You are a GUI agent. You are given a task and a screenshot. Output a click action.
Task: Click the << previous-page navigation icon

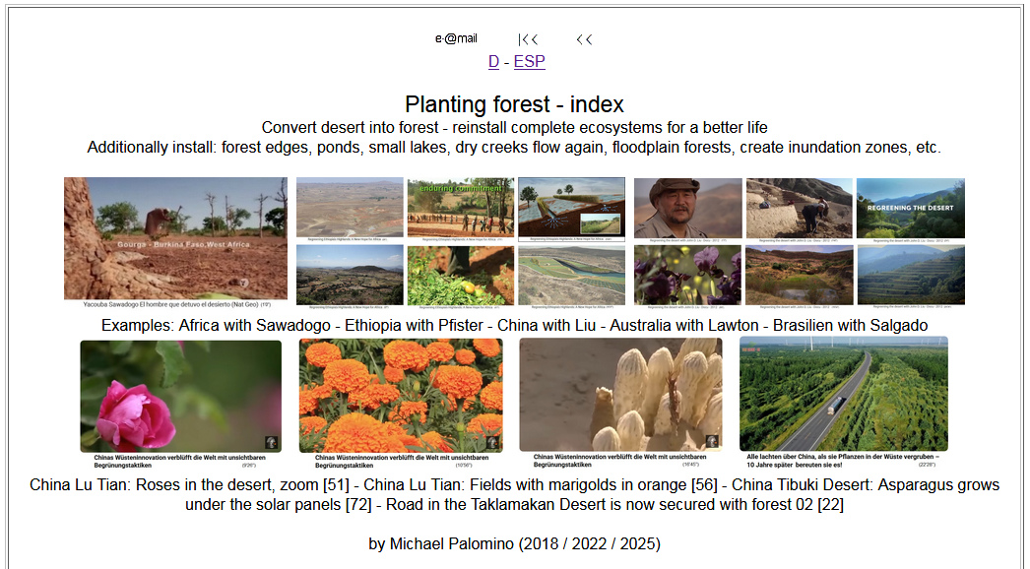[584, 38]
